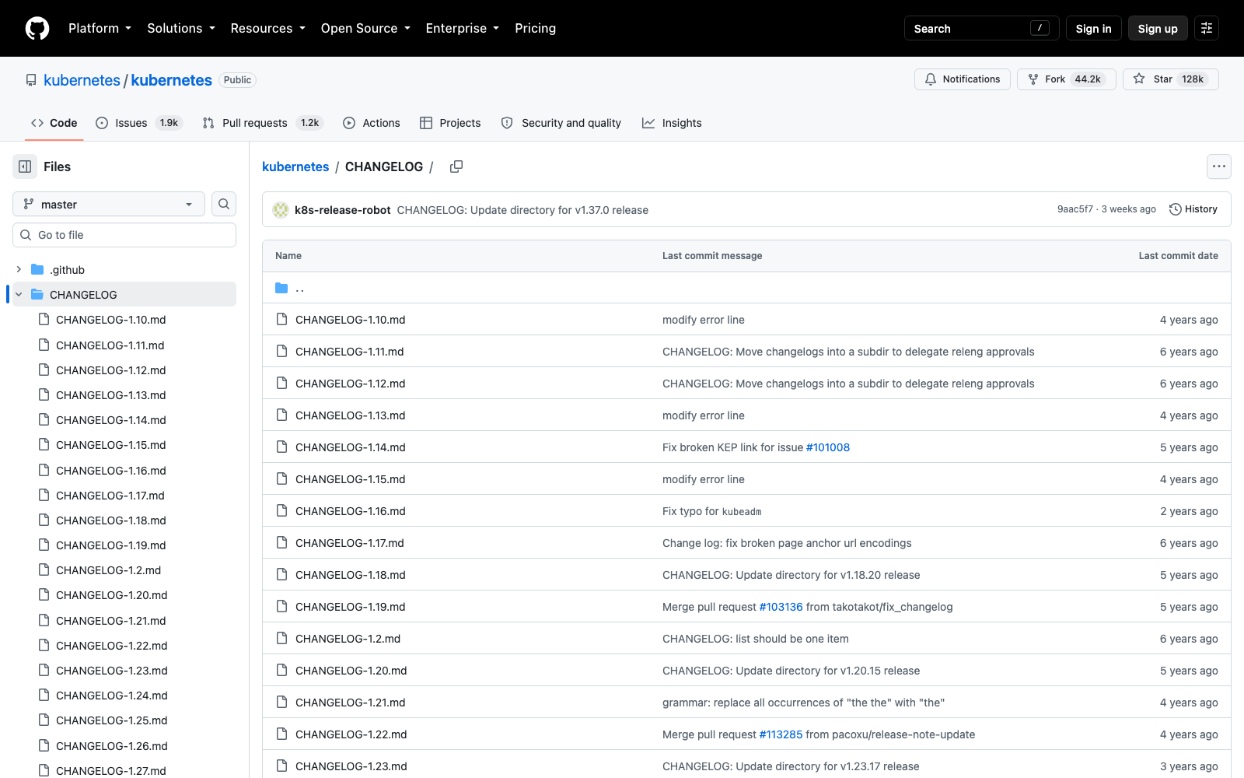Open commit 9aac5f7 link

coord(1075,209)
